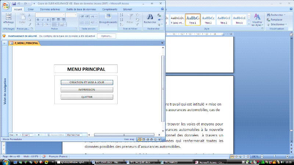Open TFC JOHN.docx taskbar button
The height and width of the screenshot is (165, 294).
coord(107,162)
